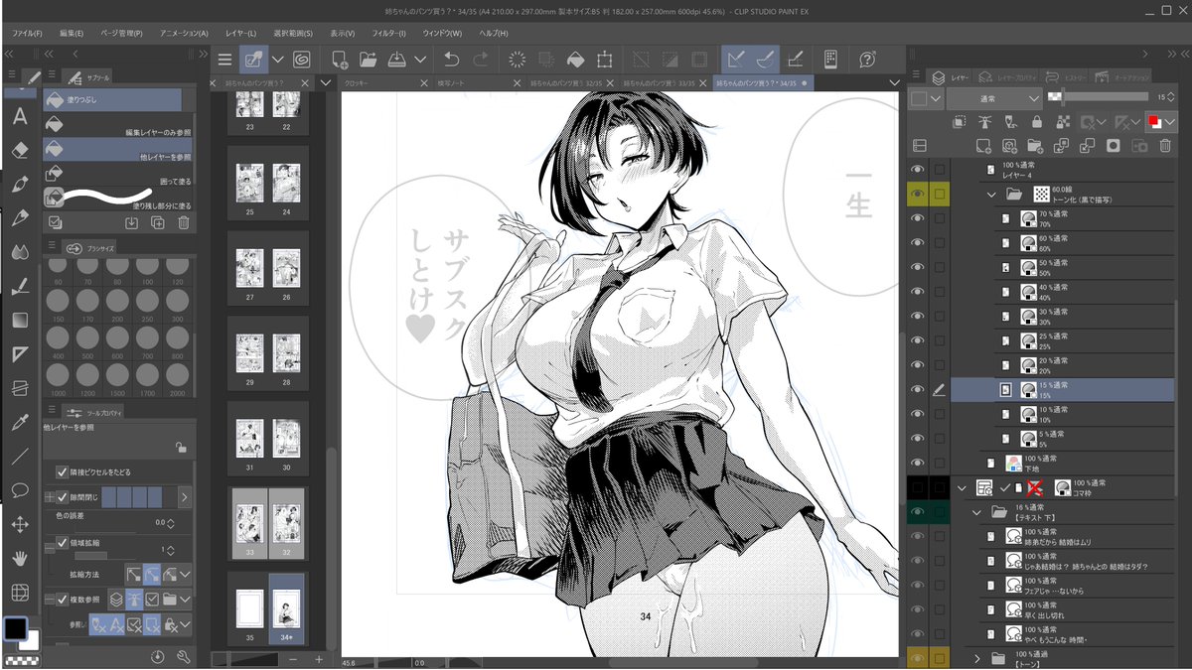This screenshot has width=1192, height=670.
Task: Collapse the コマ枠 frame folder
Action: click(x=961, y=487)
